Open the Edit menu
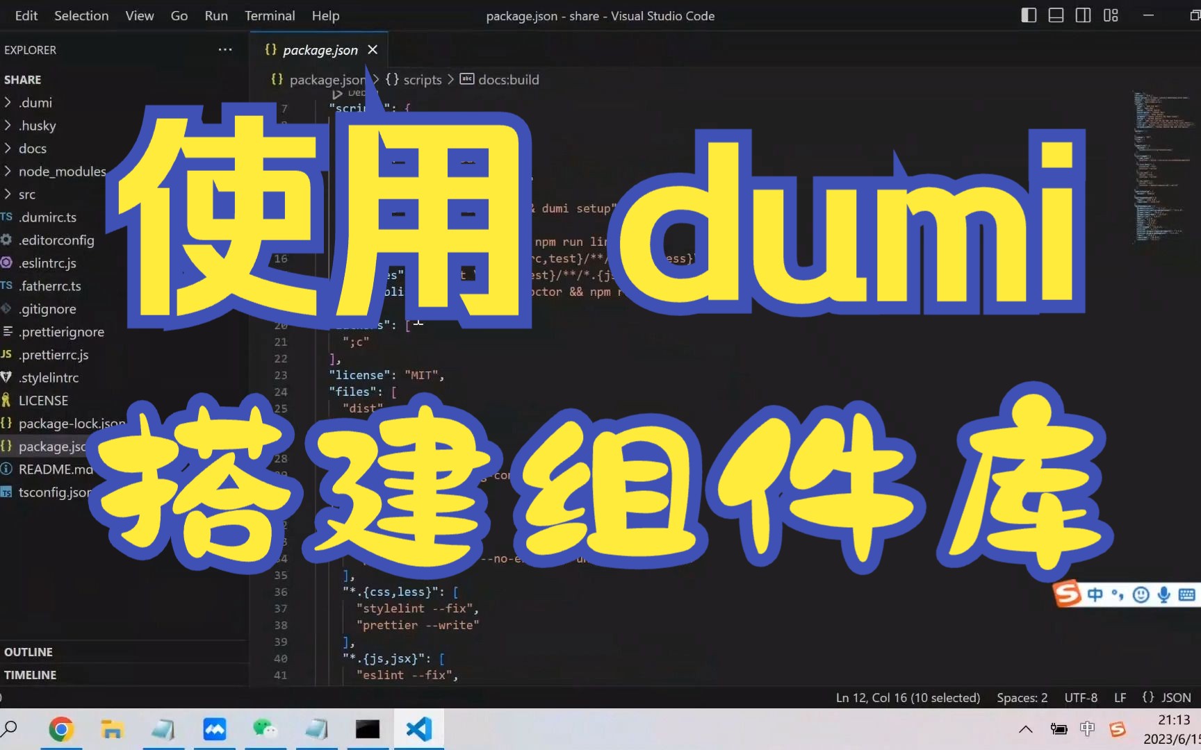Viewport: 1201px width, 750px height. (x=26, y=15)
